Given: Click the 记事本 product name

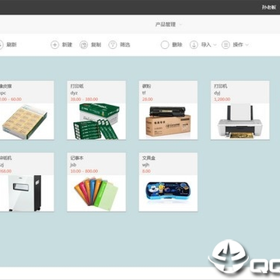Looking at the screenshot, I should pyautogui.click(x=77, y=158).
